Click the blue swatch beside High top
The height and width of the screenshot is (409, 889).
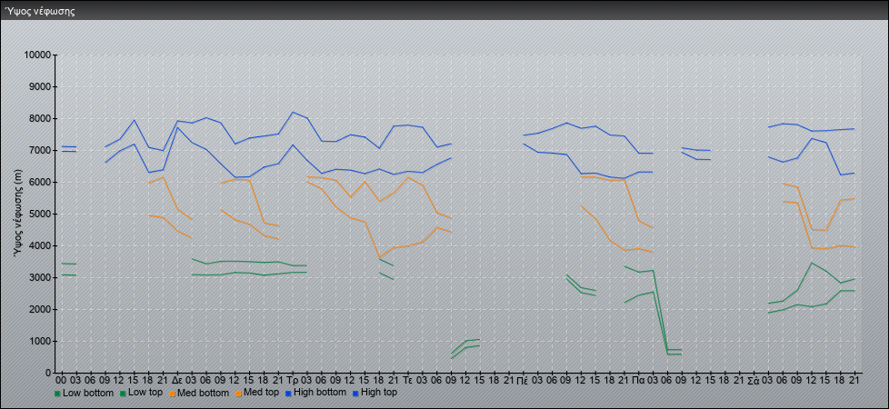coord(355,394)
